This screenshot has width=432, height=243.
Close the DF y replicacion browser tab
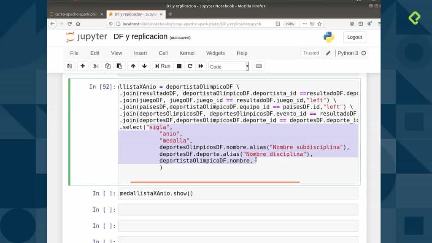[x=161, y=14]
